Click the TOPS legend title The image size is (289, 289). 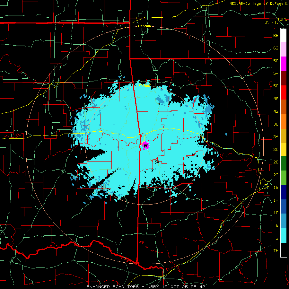(282, 19)
